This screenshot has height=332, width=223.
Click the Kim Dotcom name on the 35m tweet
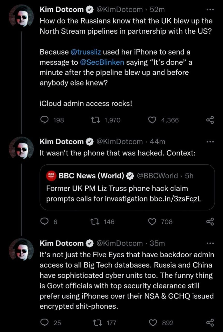tap(61, 243)
